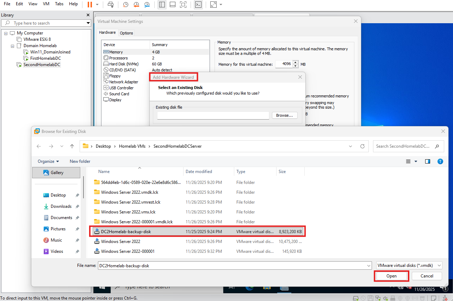This screenshot has width=453, height=301.
Task: Select Downloads in the navigation pane
Action: coord(61,206)
